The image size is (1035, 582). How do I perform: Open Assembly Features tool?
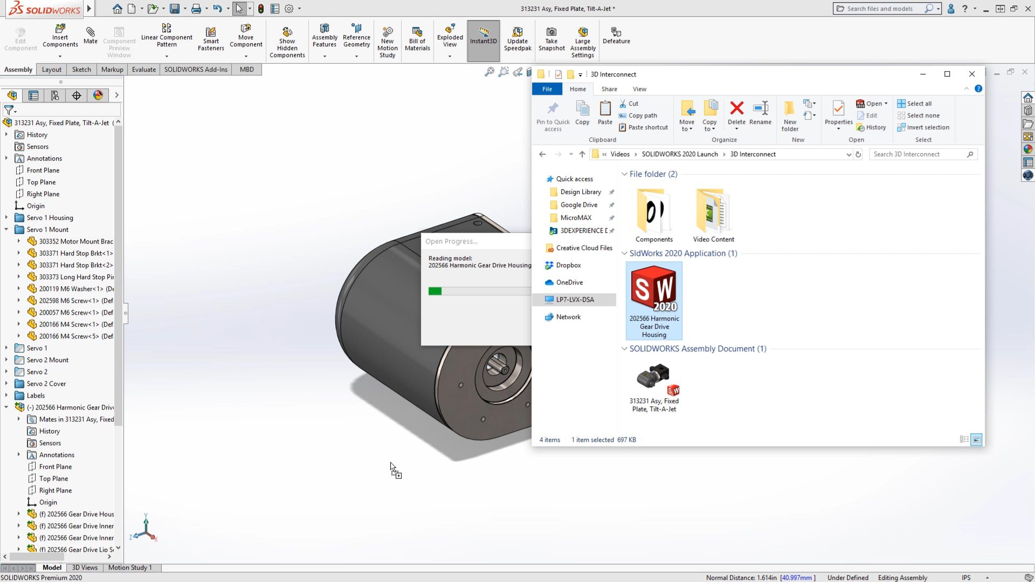coord(325,36)
